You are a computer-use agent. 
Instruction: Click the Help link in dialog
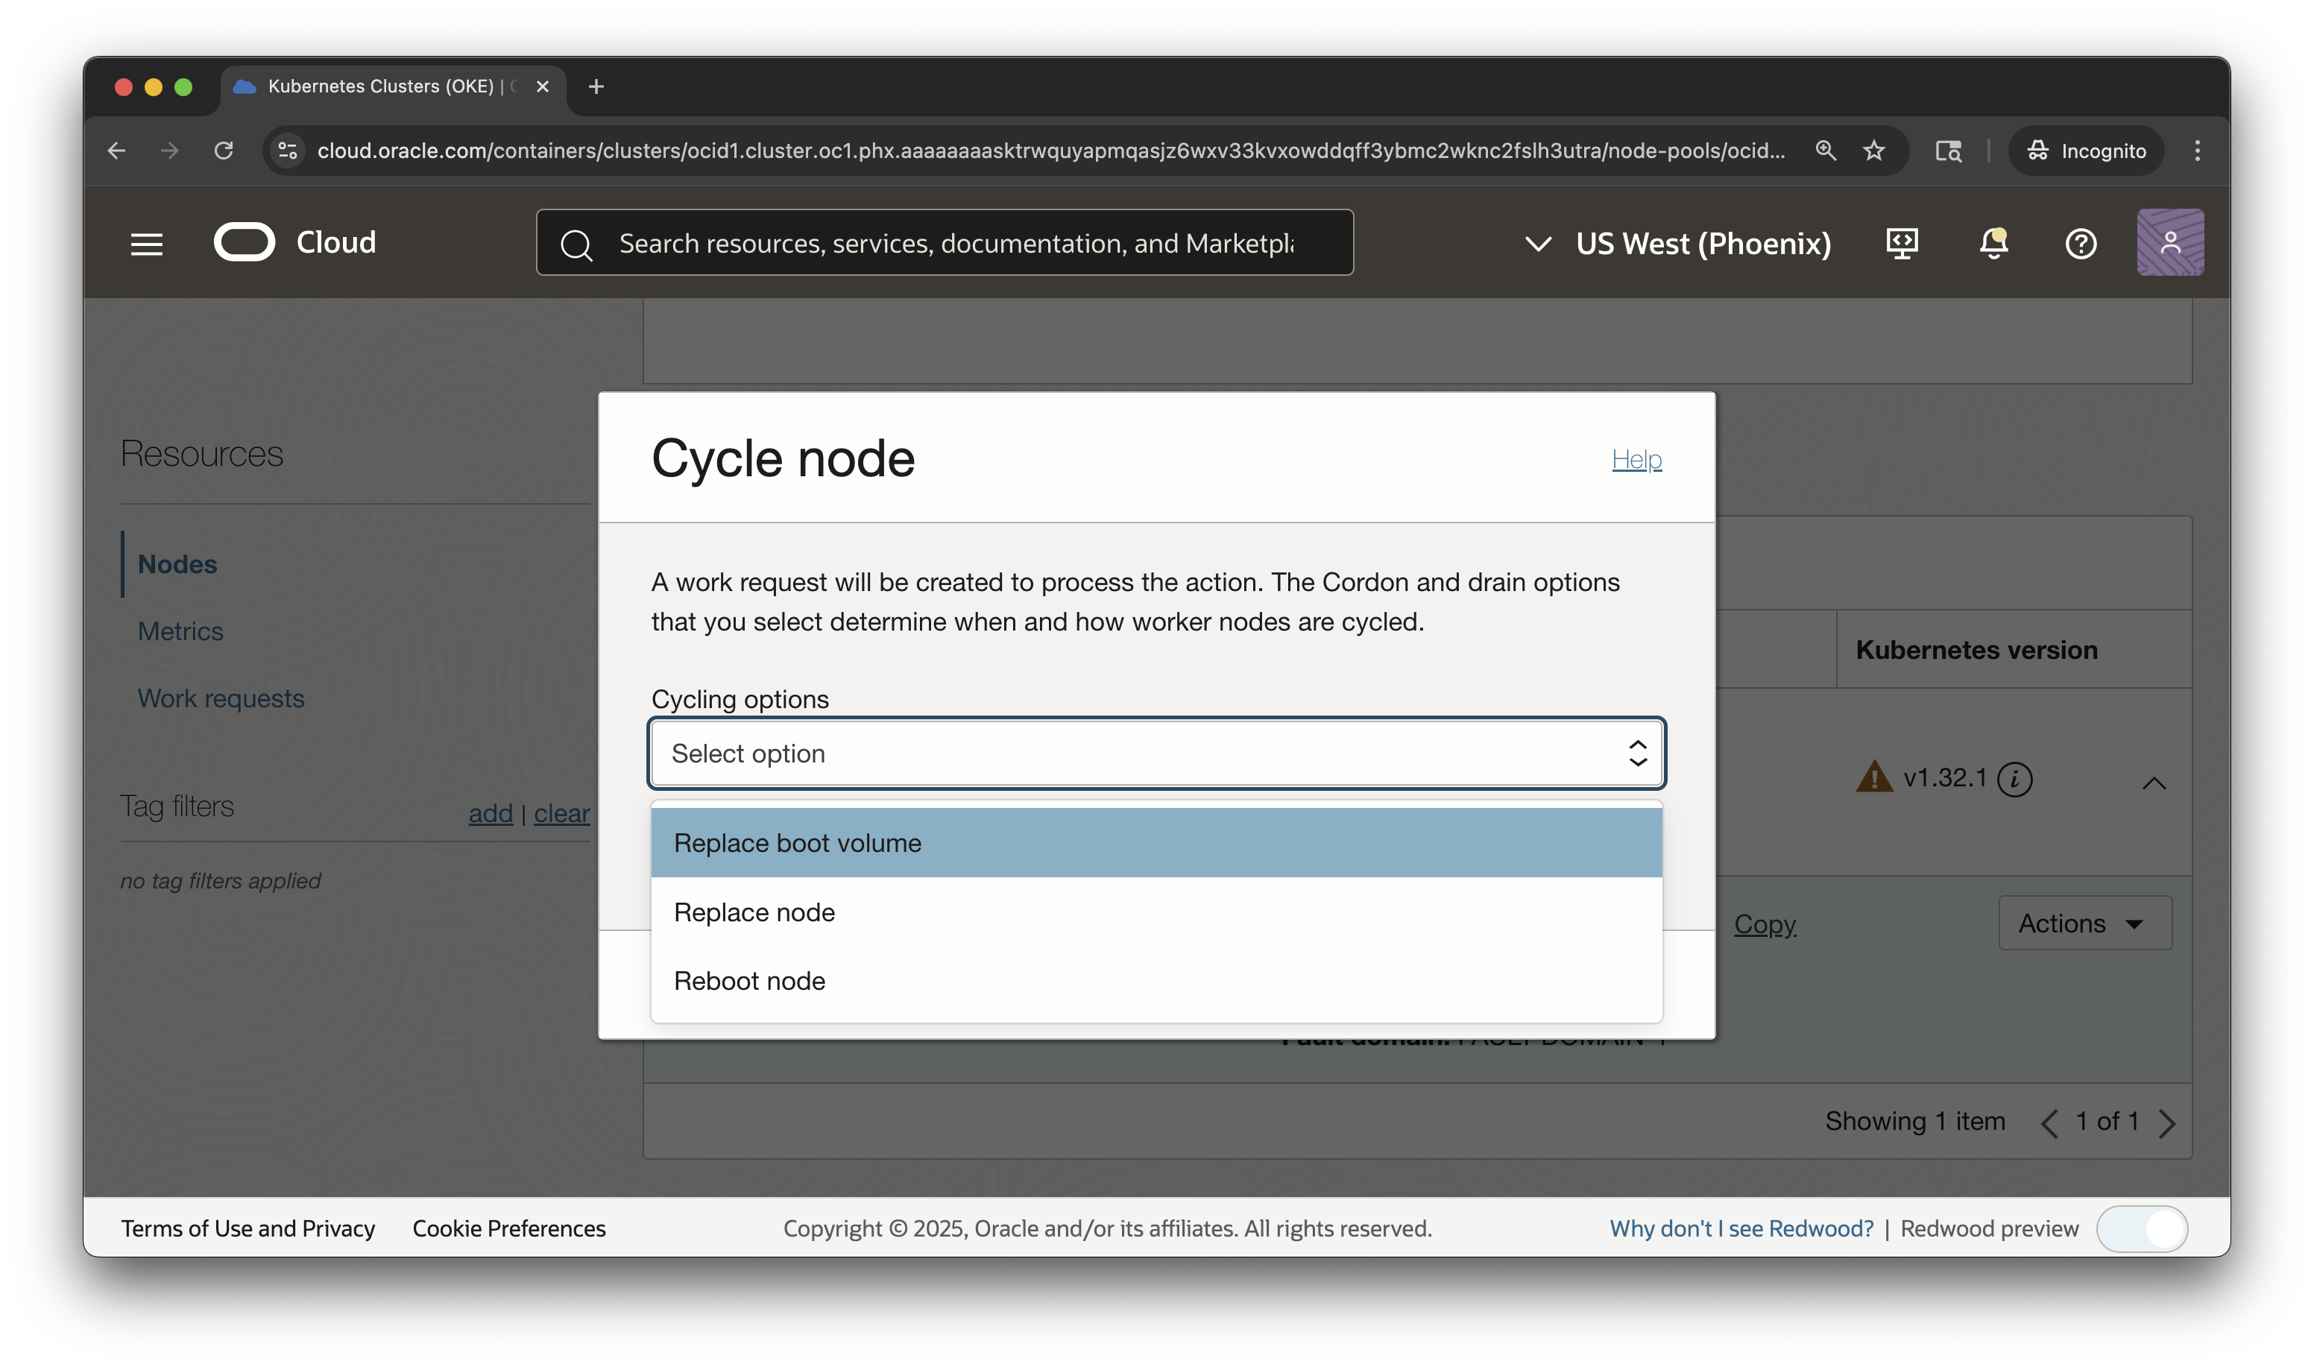[1636, 458]
